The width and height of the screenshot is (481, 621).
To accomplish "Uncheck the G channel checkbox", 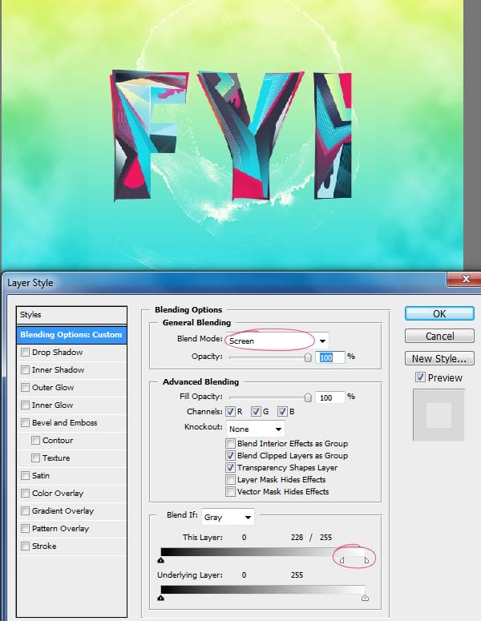I will point(256,412).
